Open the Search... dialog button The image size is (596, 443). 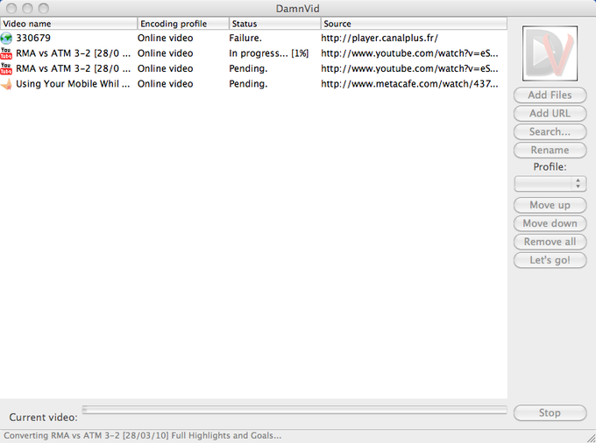pyautogui.click(x=550, y=131)
